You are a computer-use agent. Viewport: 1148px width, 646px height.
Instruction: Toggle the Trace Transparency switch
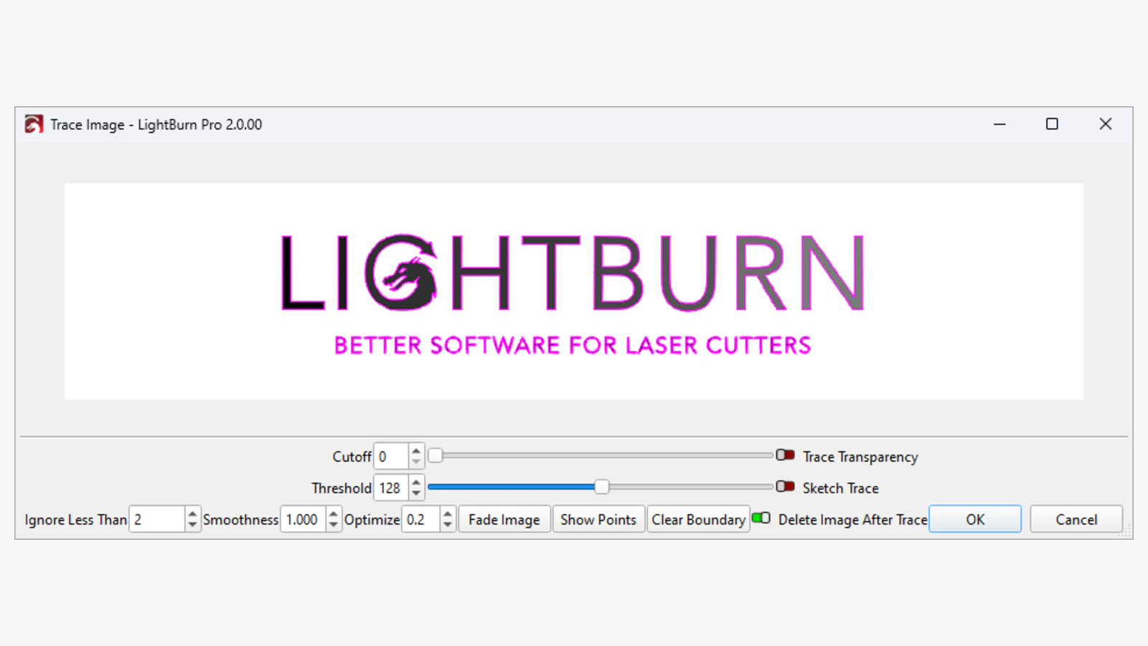[785, 455]
